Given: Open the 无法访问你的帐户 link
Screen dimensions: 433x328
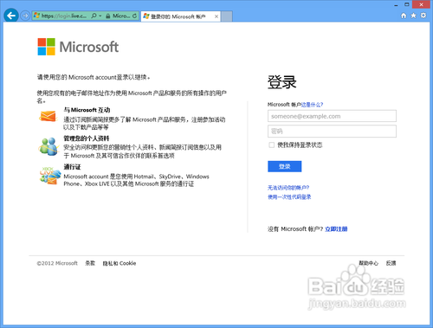Looking at the screenshot, I should coord(288,188).
